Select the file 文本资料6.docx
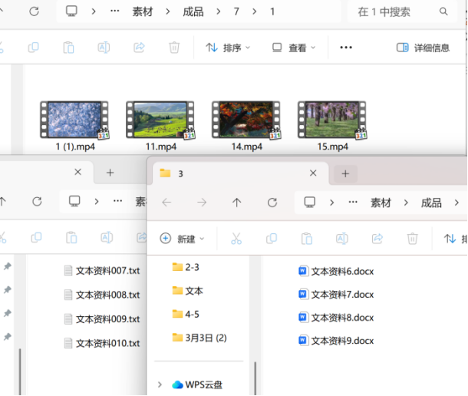Viewport: 468px width, 396px height. (336, 271)
